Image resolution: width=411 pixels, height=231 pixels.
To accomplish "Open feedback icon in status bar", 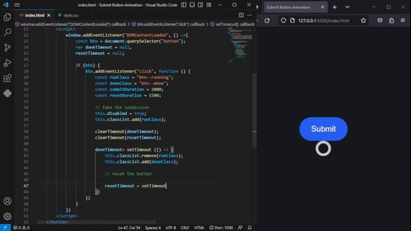I will [x=240, y=228].
